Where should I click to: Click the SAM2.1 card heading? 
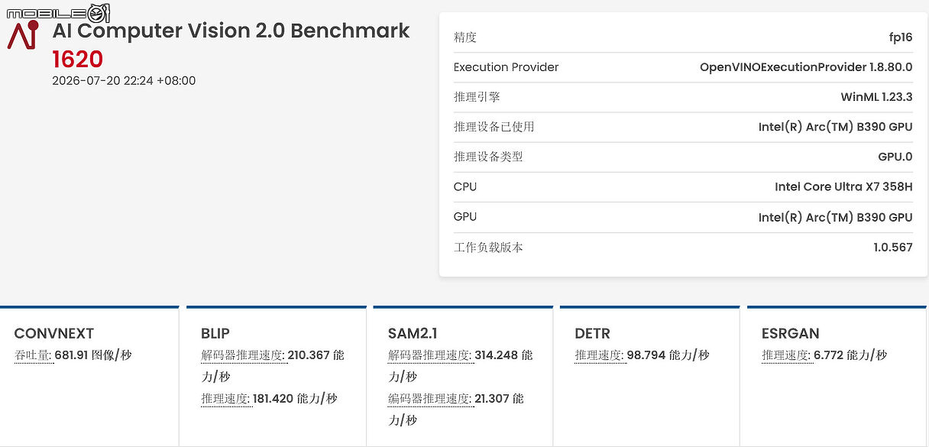tap(413, 334)
